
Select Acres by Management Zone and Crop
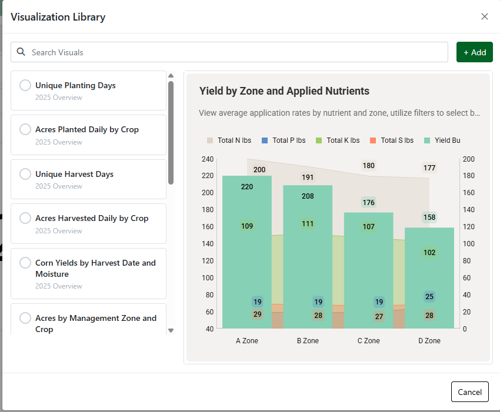(25, 318)
